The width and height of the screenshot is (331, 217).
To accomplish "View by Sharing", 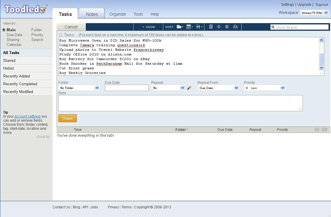I will 13,40.
